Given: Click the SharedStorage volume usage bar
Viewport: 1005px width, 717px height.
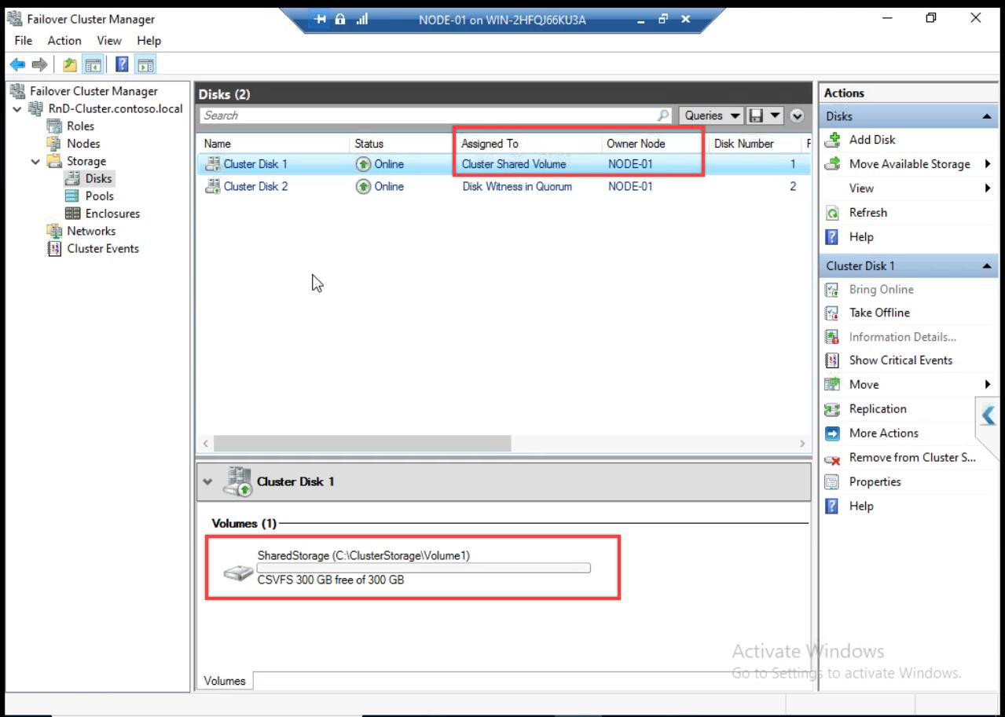Looking at the screenshot, I should [x=424, y=568].
